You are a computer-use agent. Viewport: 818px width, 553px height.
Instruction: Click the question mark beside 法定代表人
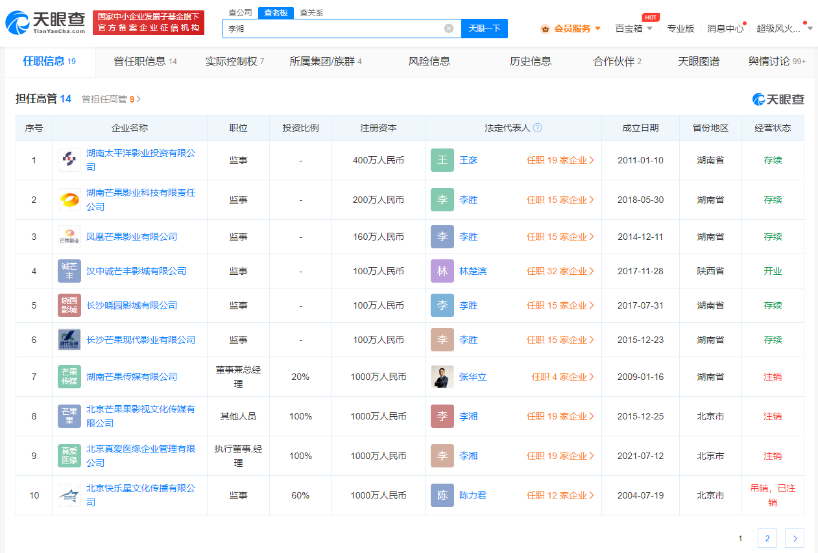coord(537,127)
